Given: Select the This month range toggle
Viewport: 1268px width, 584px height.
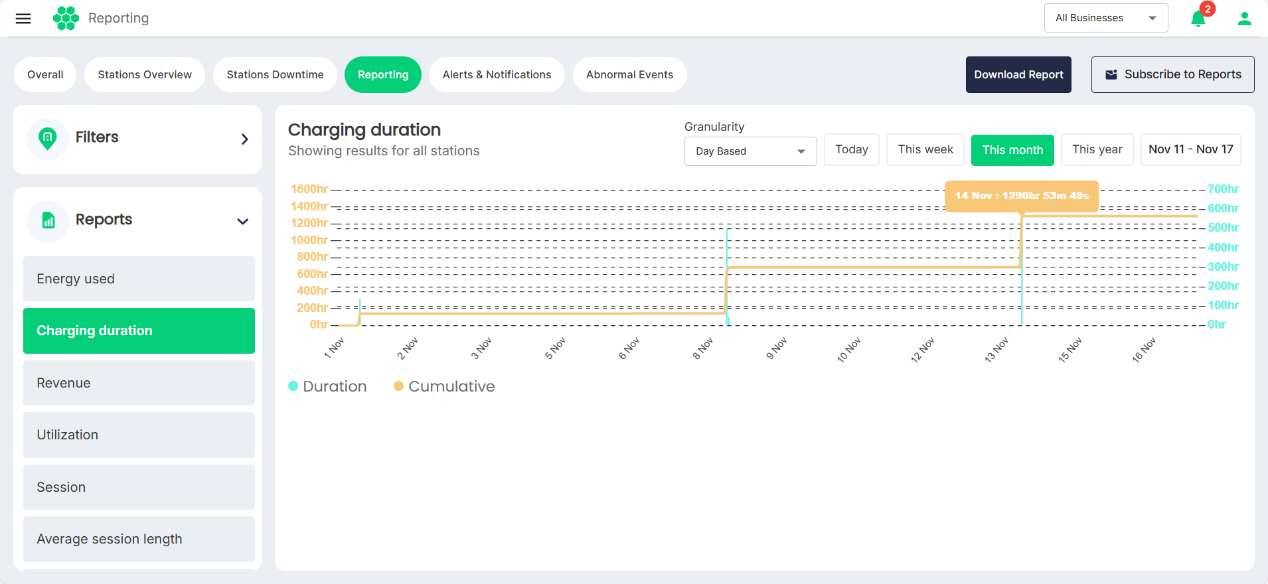Looking at the screenshot, I should pos(1012,150).
